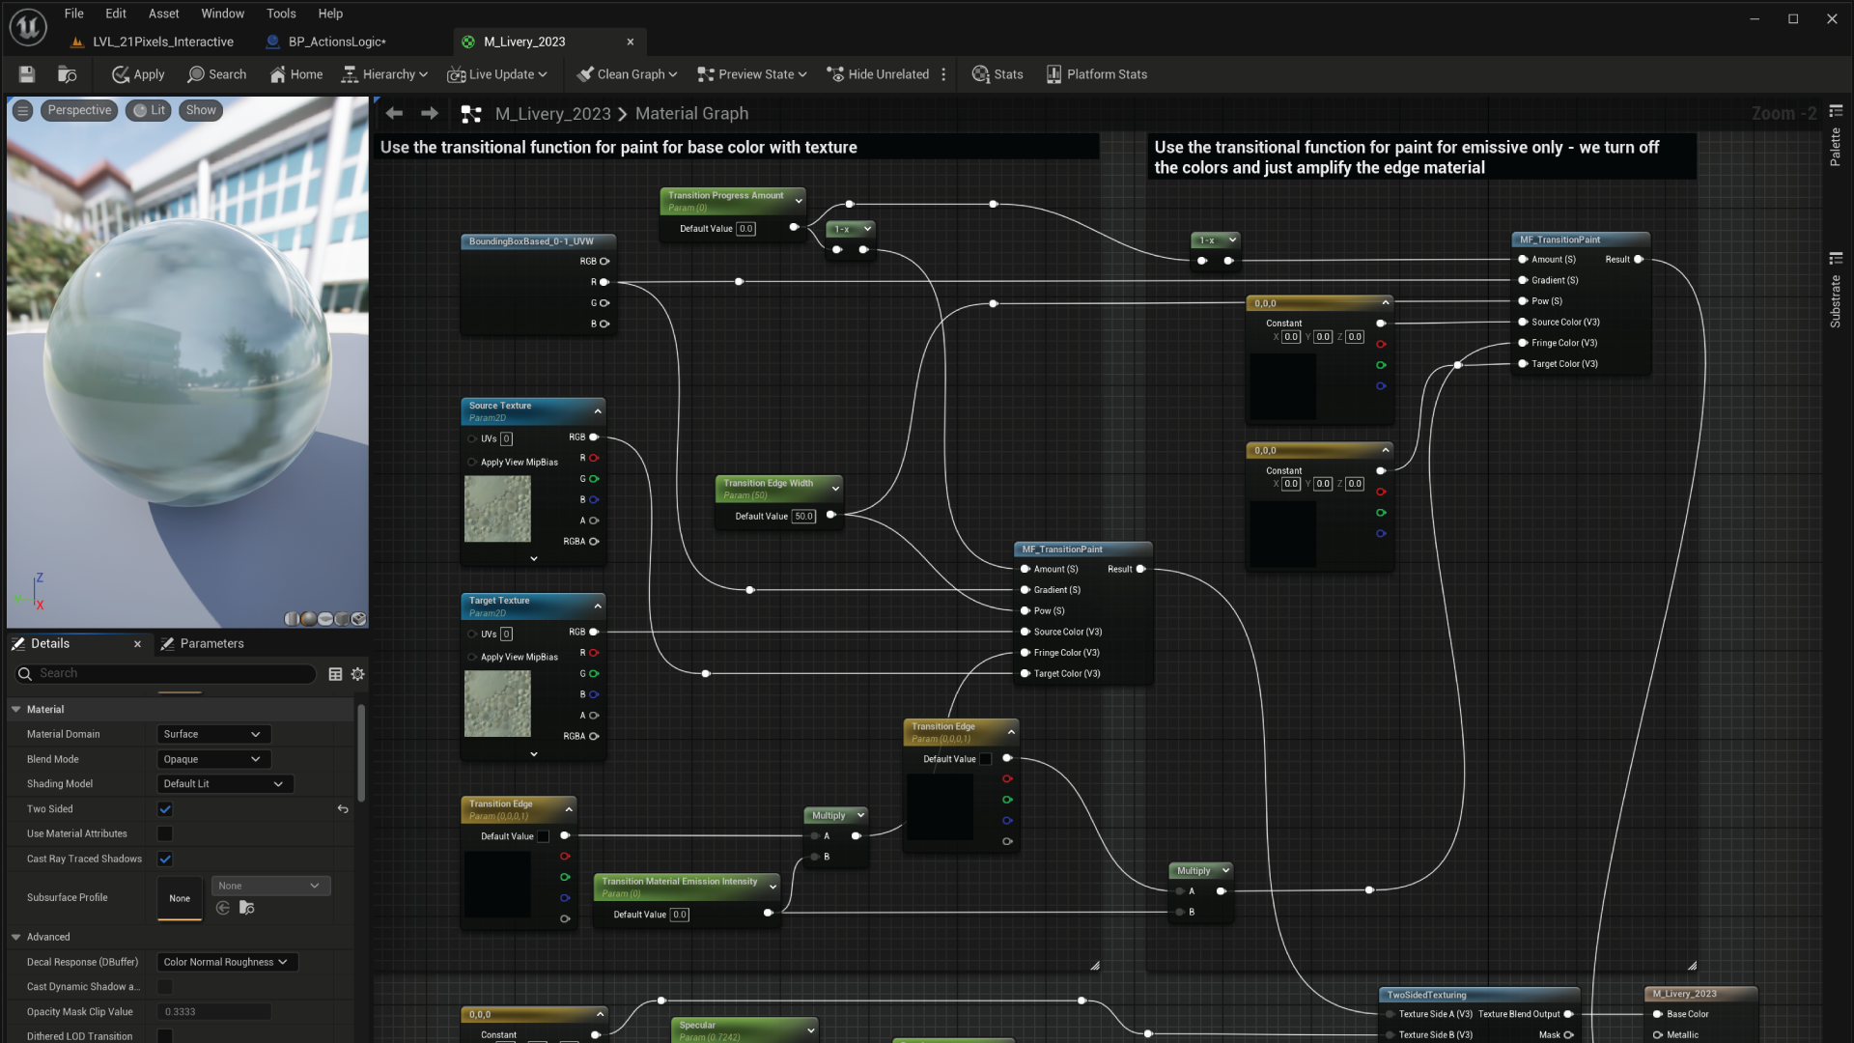
Task: Enable Use Material Attributes checkbox
Action: [165, 833]
